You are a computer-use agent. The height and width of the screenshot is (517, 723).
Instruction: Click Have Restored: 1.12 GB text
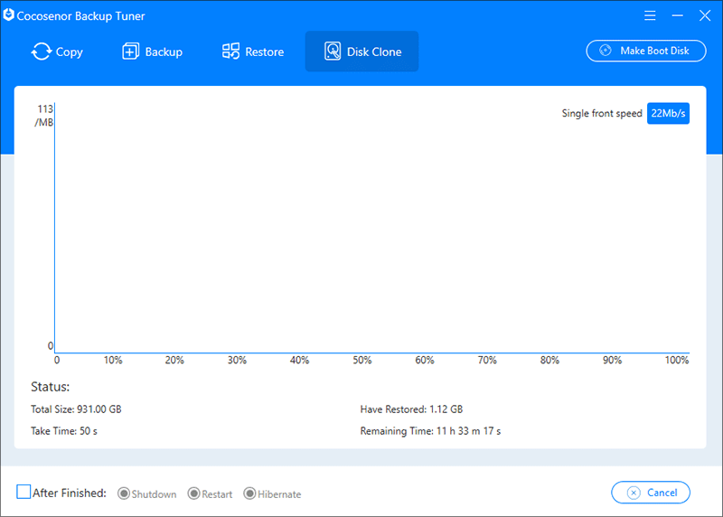(x=411, y=409)
